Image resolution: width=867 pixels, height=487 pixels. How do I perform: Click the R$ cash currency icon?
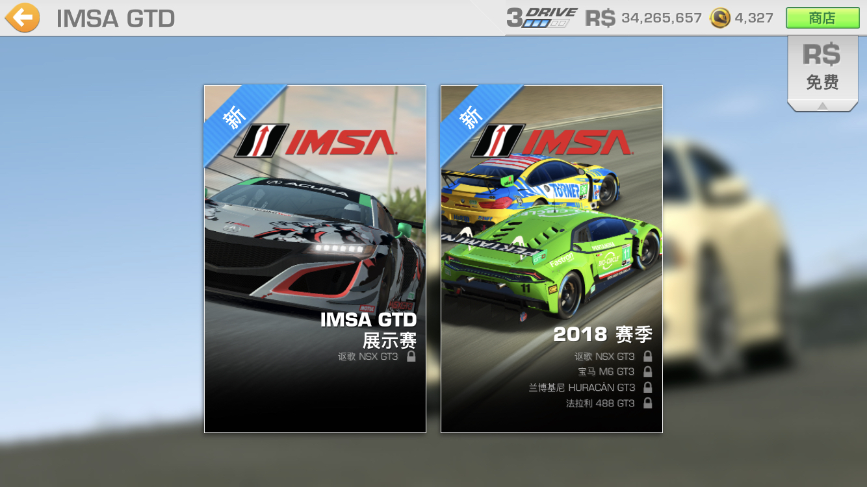(600, 18)
